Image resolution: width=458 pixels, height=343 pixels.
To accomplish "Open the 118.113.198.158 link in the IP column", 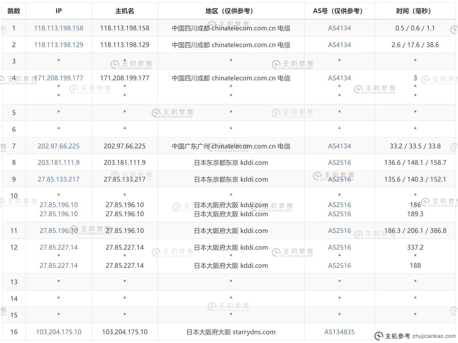I will 58,28.
